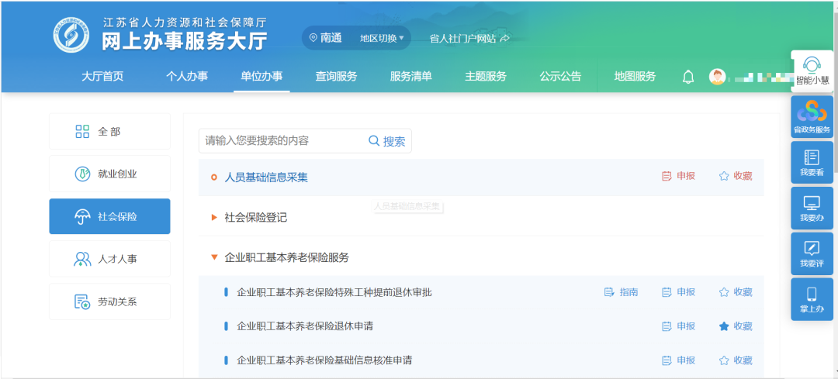
Task: Click 申报 for 人员基础信息采集
Action: pyautogui.click(x=678, y=176)
